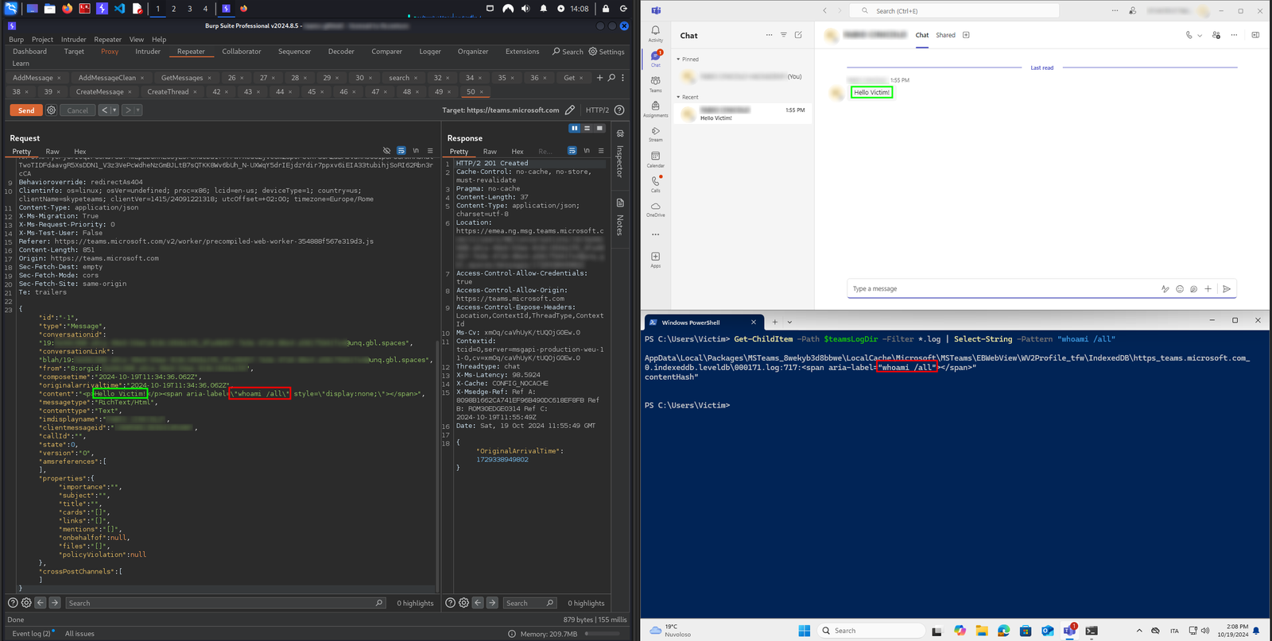Image resolution: width=1272 pixels, height=641 pixels.
Task: Toggle show newline \n in Response panel
Action: coord(587,151)
